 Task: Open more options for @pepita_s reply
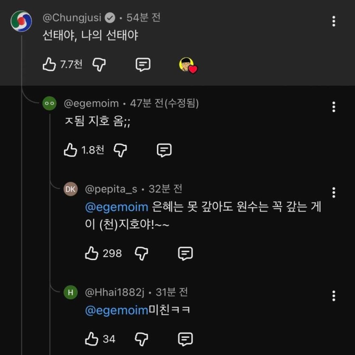point(334,192)
